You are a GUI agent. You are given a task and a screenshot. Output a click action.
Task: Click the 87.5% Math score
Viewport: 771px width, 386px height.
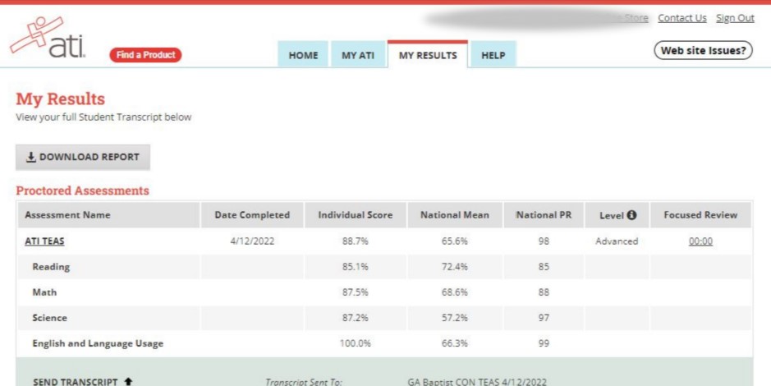(355, 292)
